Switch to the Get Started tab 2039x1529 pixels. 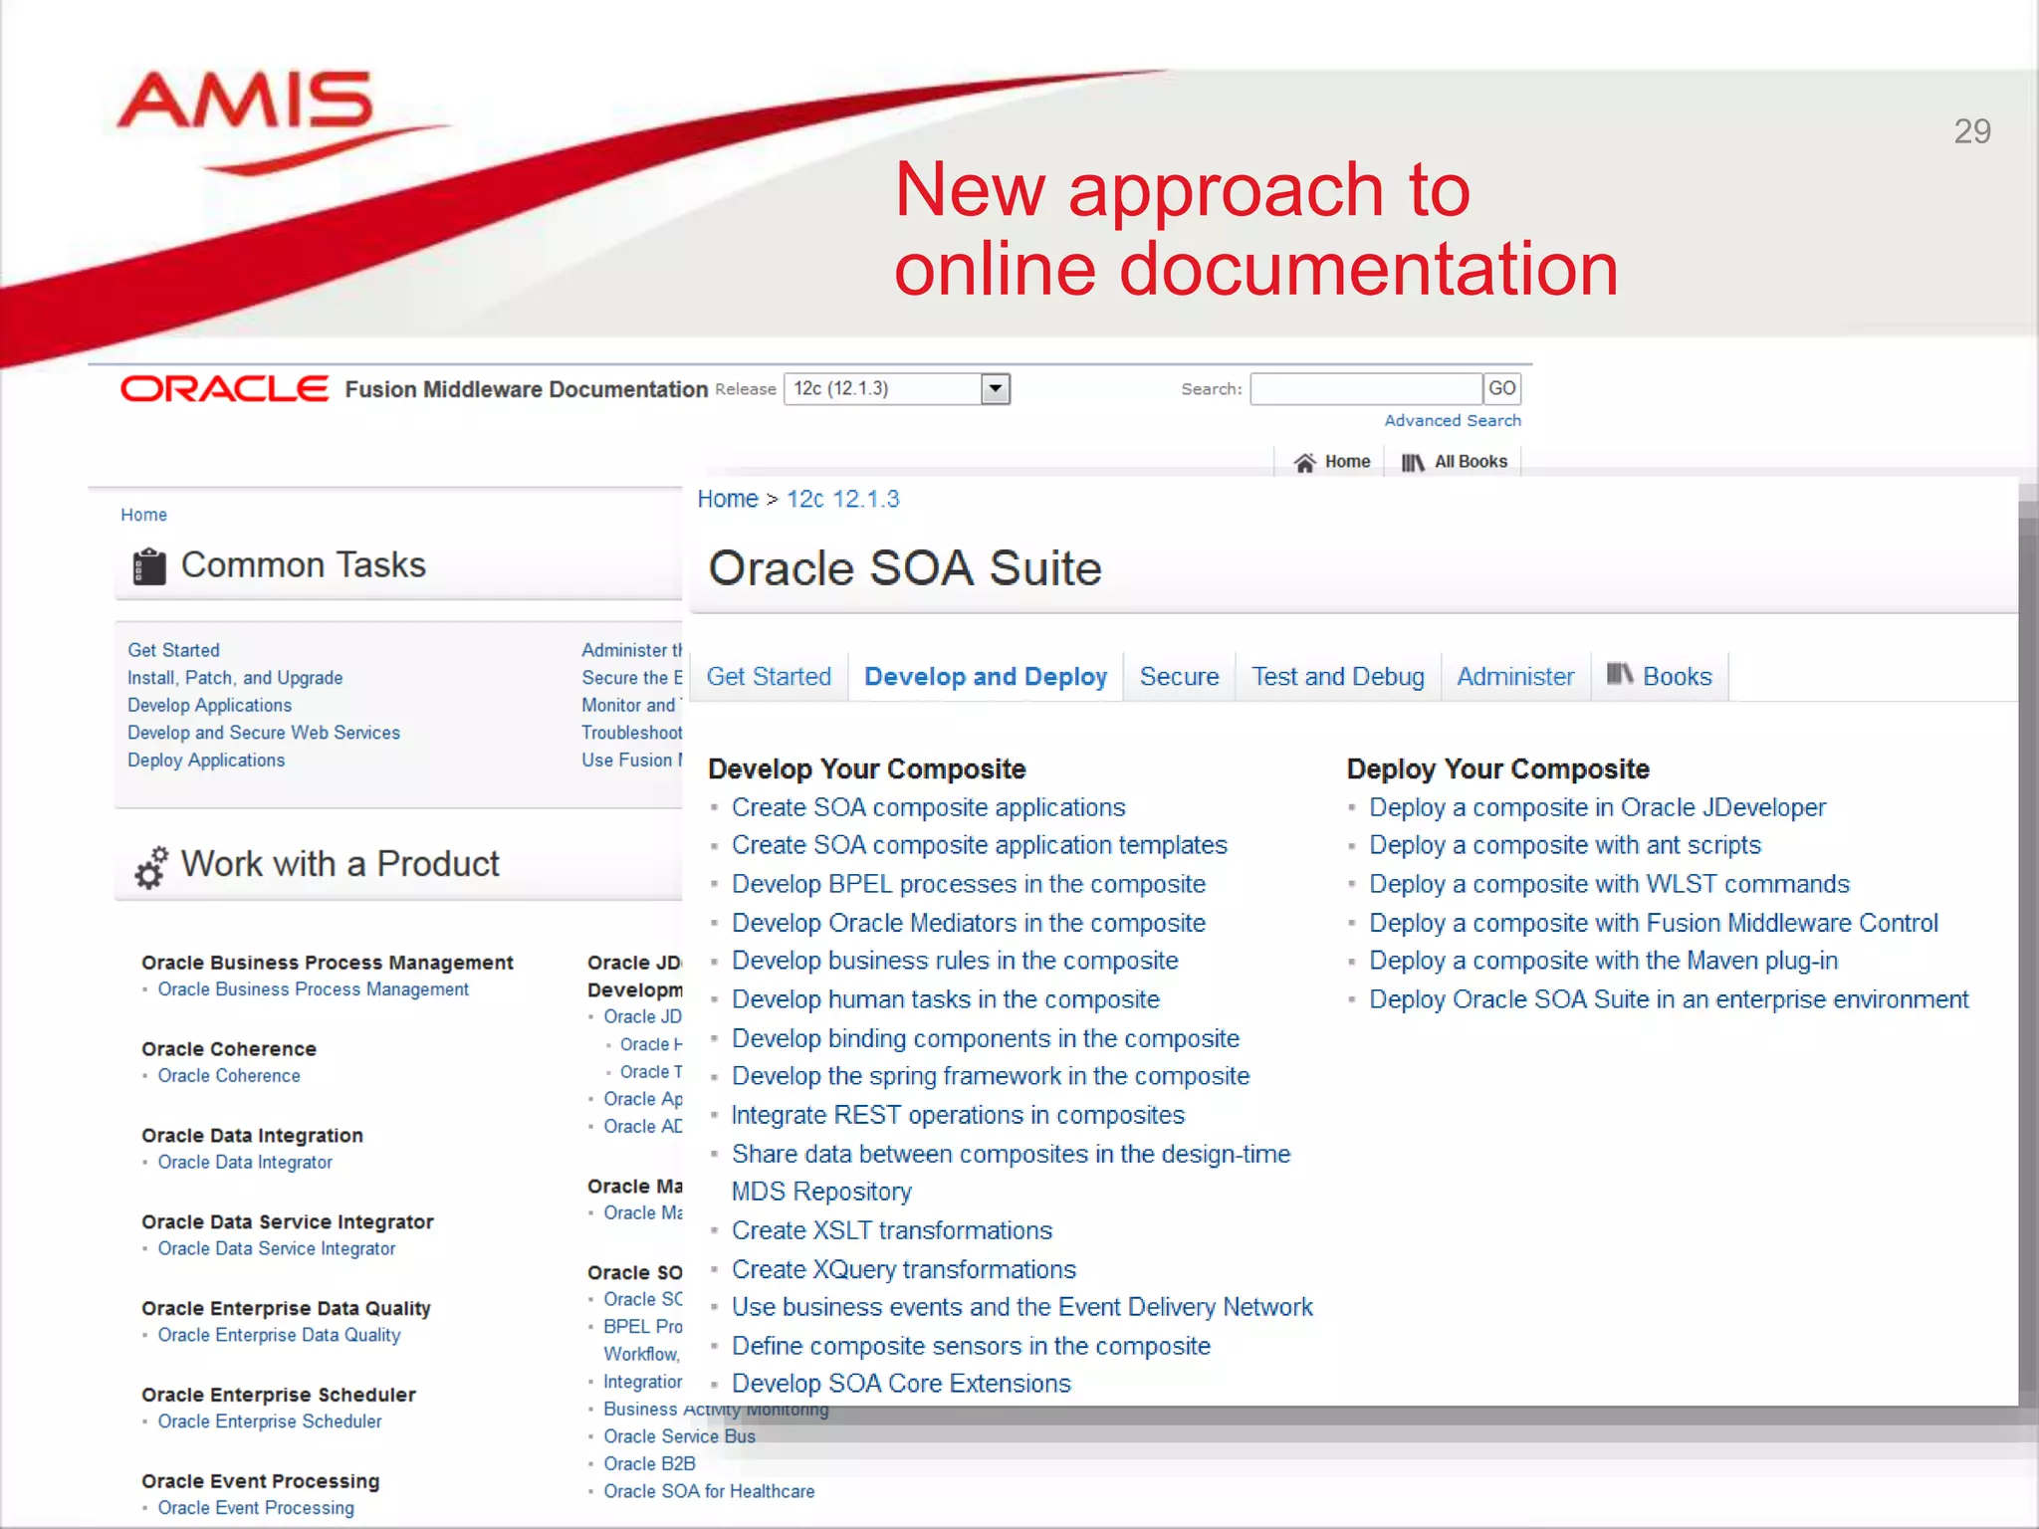coord(769,677)
